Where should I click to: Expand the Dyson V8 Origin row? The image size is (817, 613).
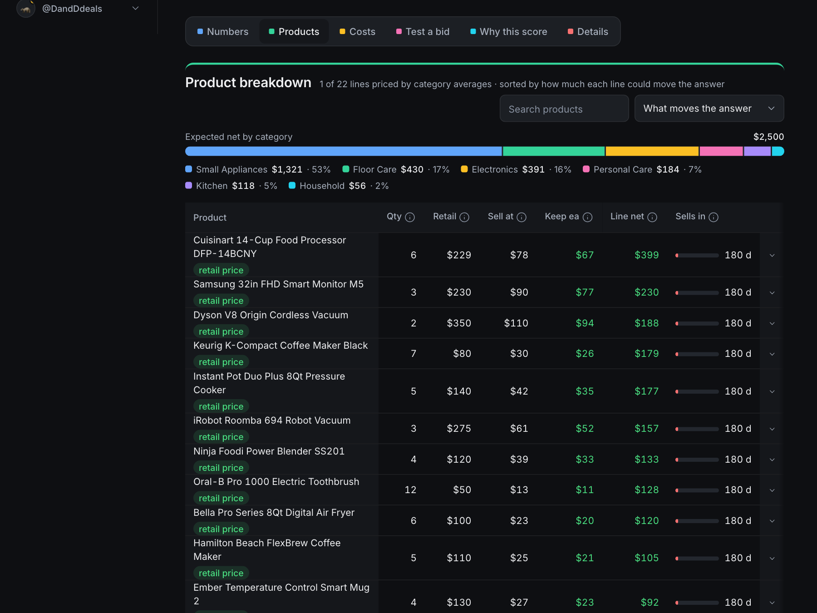pos(772,323)
